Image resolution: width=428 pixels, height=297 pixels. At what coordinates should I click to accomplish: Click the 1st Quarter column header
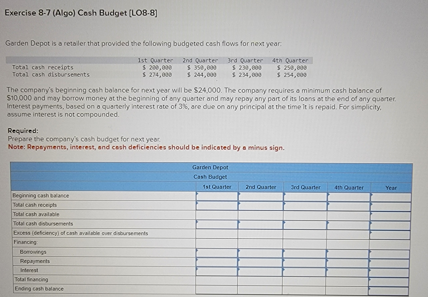point(217,187)
